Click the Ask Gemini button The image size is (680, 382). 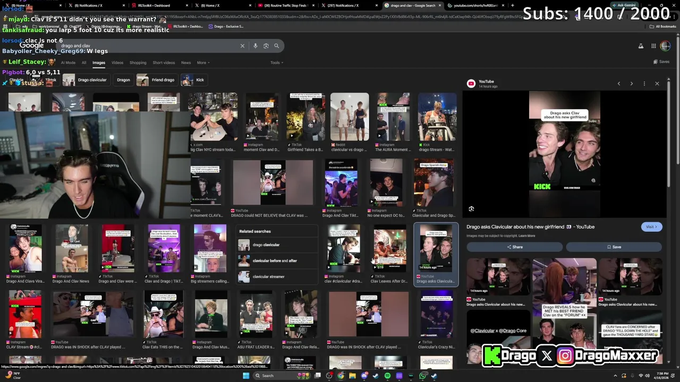coord(624,5)
